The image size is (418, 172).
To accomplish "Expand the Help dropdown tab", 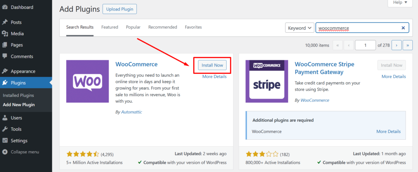I will [400, 2].
